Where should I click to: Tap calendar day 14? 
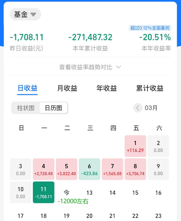pyautogui.click(x=113, y=193)
